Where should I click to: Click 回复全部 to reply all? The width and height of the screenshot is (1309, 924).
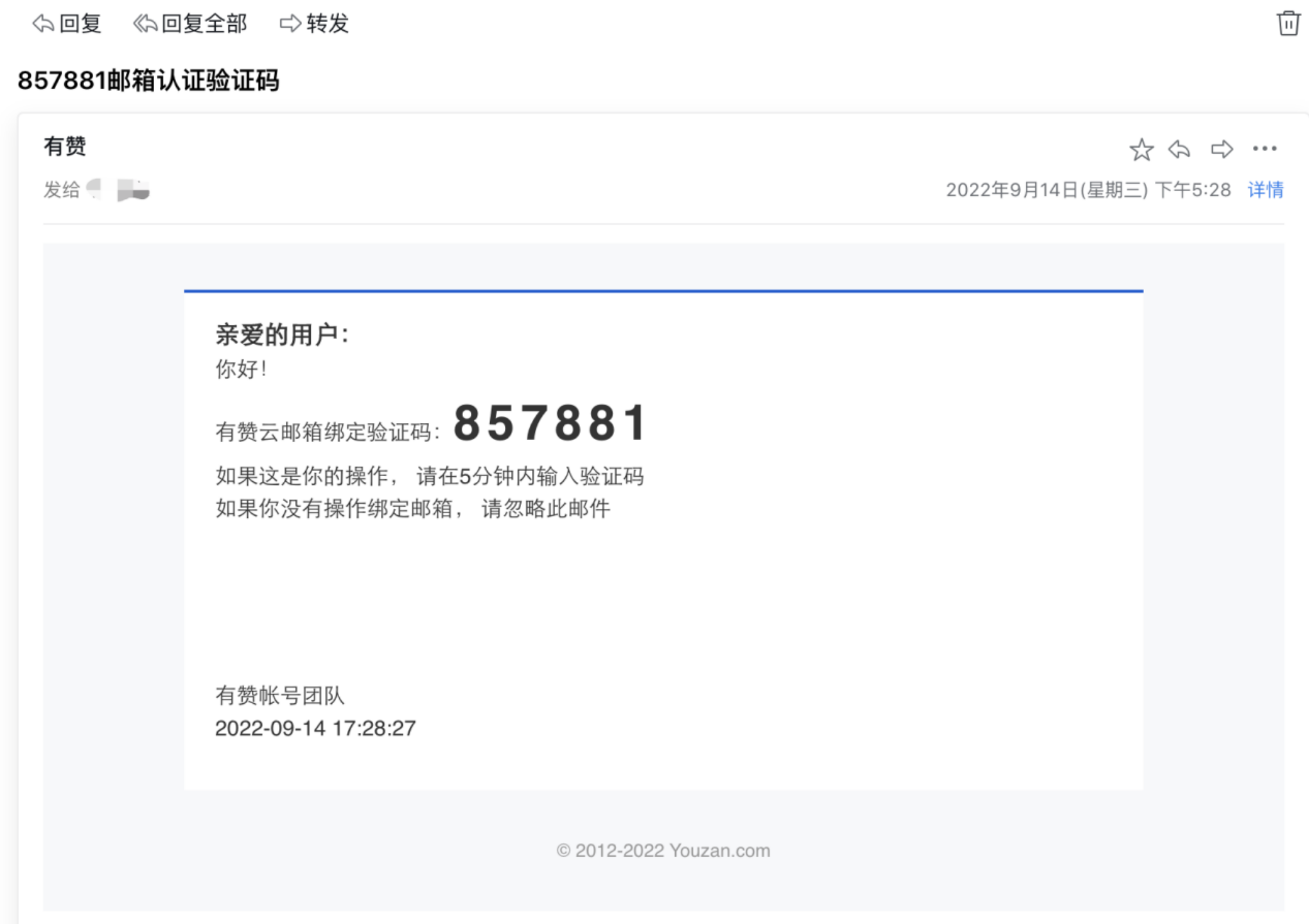190,24
